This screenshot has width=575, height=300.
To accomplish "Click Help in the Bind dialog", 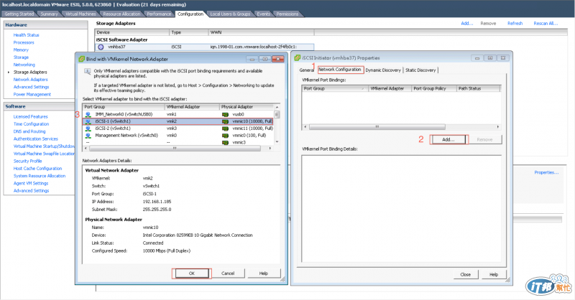I will 263,273.
